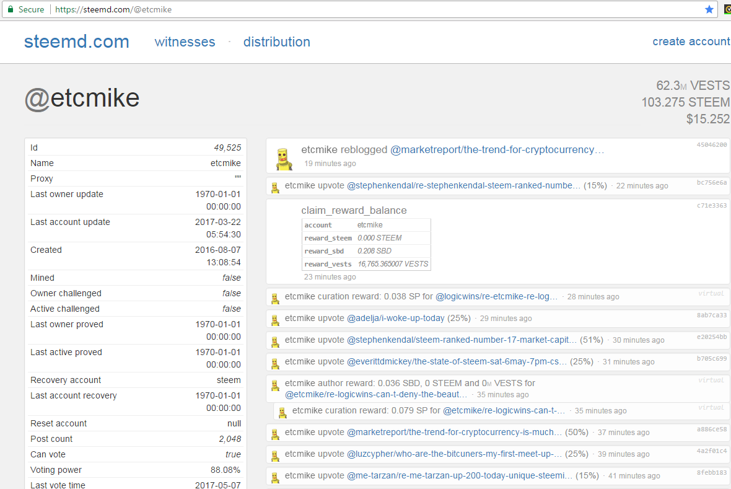The height and width of the screenshot is (489, 731).
Task: Go to the witnesses page
Action: pos(185,42)
